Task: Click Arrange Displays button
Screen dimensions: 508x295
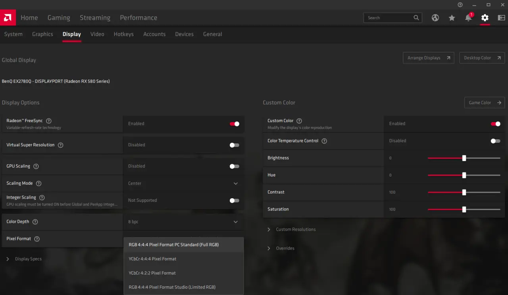Action: (x=429, y=58)
